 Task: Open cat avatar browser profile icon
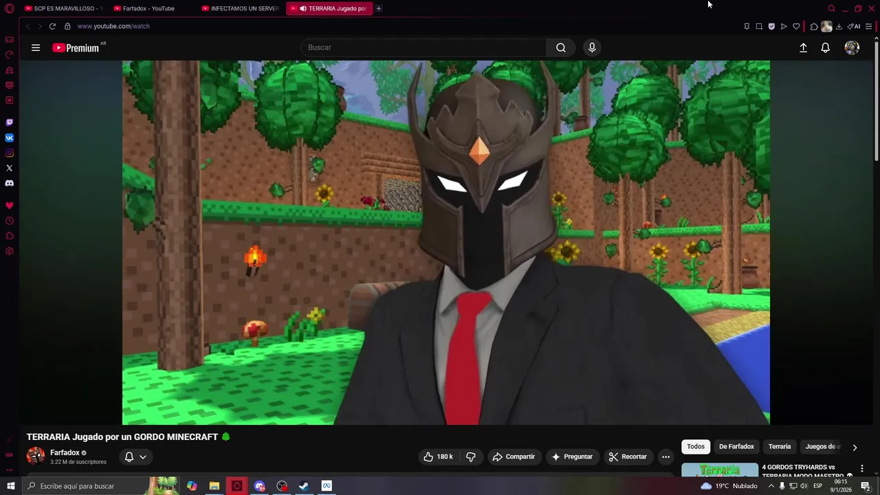coord(826,26)
